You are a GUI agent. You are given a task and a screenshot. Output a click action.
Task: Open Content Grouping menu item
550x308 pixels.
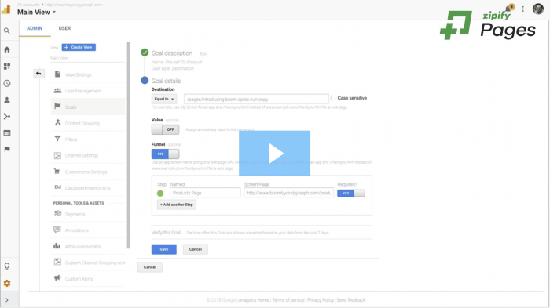pos(88,123)
